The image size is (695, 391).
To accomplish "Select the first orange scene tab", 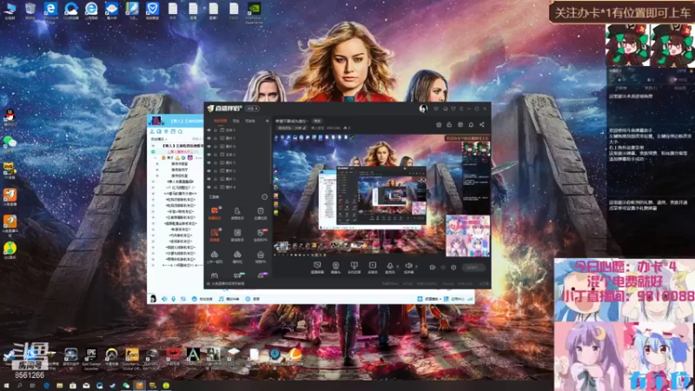I will pos(221,121).
